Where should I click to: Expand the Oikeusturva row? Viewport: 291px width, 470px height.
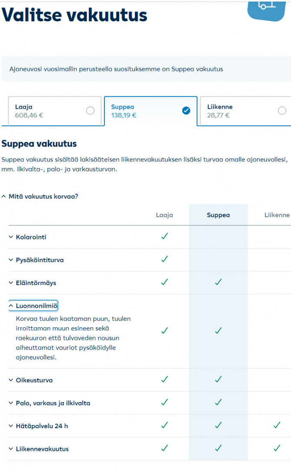(x=33, y=380)
